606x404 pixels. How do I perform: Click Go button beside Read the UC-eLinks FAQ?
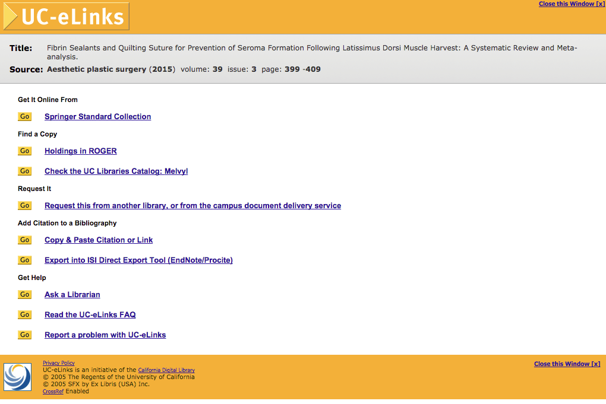coord(25,314)
